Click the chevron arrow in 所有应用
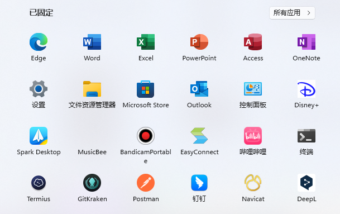Screen dimensions: 340x214 click(309, 13)
